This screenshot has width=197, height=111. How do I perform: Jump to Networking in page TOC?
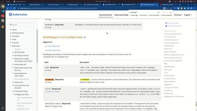pyautogui.click(x=168, y=93)
